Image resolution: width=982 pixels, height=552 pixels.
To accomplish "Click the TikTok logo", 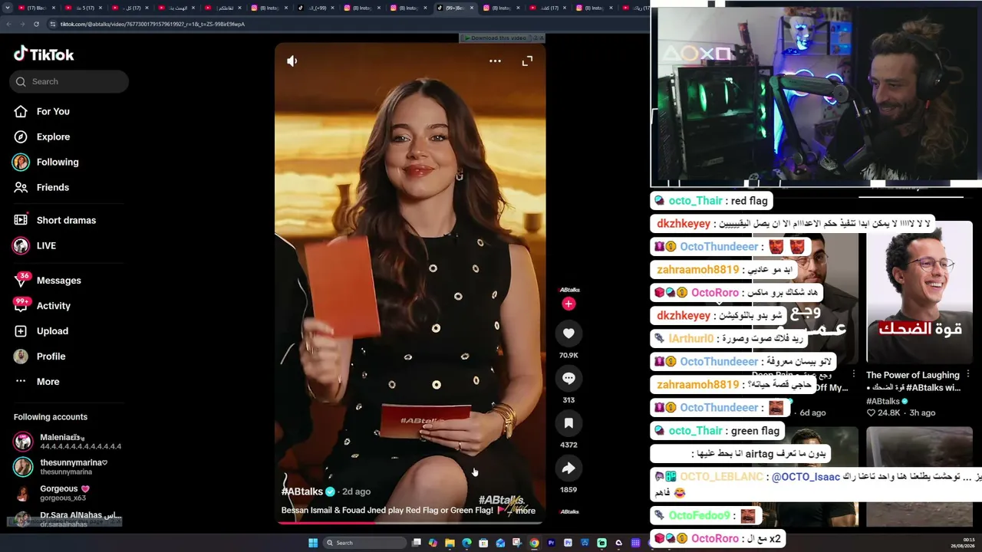I will click(x=44, y=54).
